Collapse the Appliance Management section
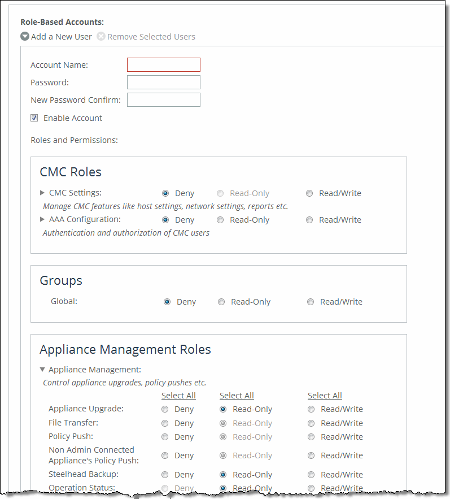 (x=43, y=369)
